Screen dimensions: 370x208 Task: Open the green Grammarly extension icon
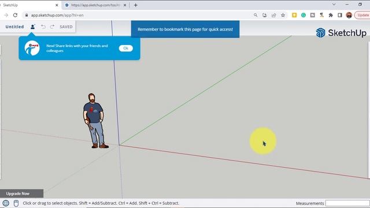(304, 15)
